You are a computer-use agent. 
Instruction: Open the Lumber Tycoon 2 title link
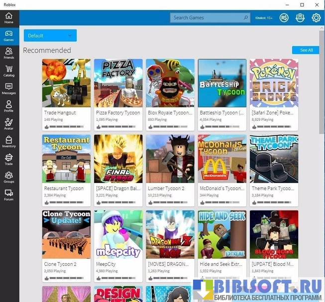coord(166,189)
